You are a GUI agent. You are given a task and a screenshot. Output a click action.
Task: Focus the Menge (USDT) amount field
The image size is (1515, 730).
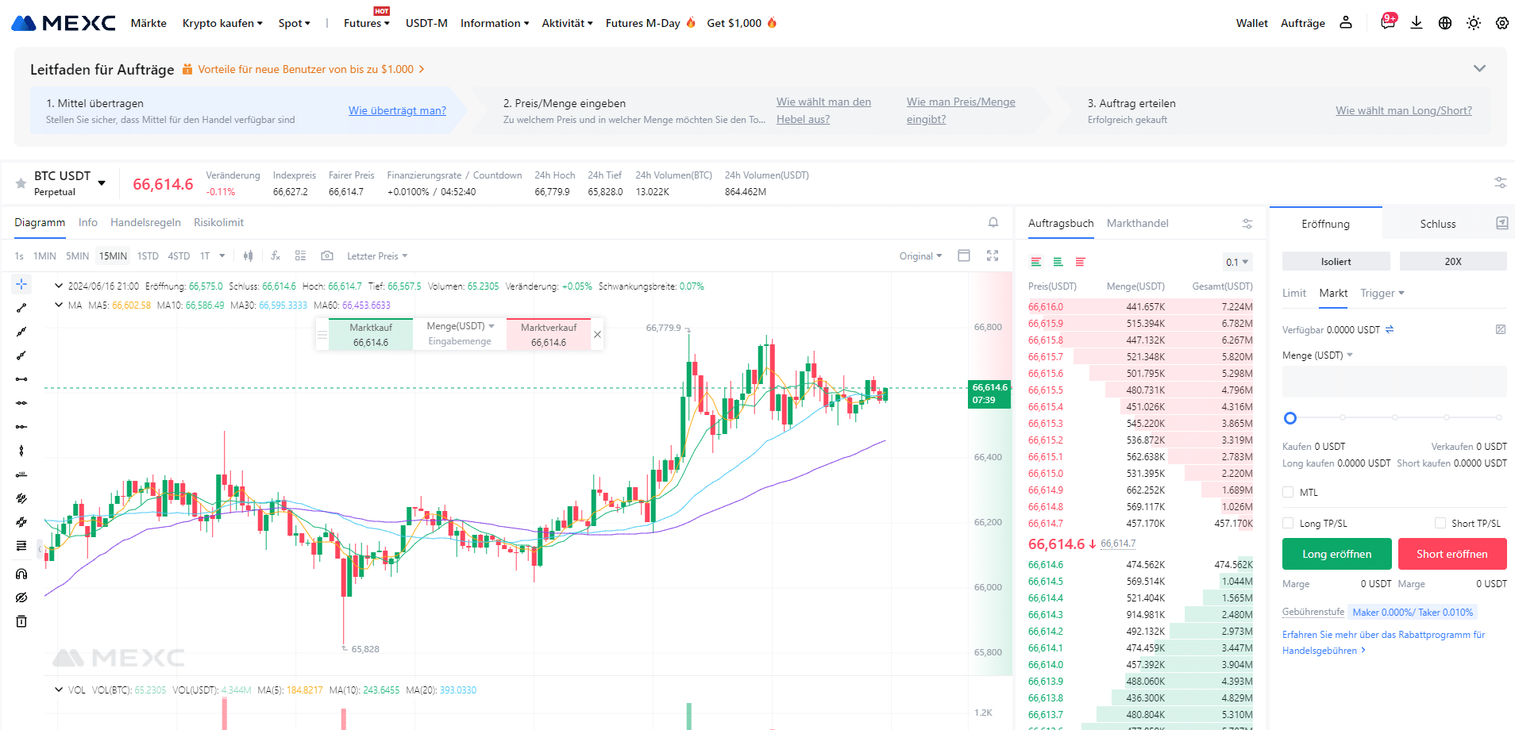[x=1394, y=382]
